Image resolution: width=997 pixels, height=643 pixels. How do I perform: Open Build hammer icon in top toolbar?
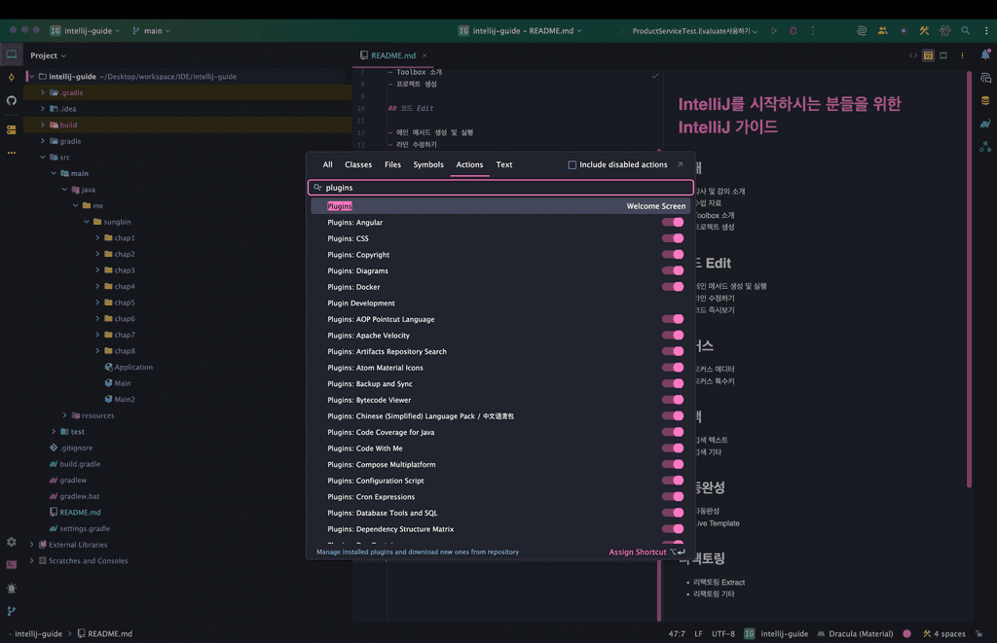point(924,31)
